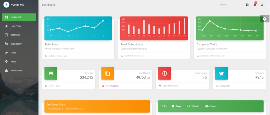The image size is (270, 115).
Task: Click the bubbles icon beside Icons
Action: [x=6, y=53]
